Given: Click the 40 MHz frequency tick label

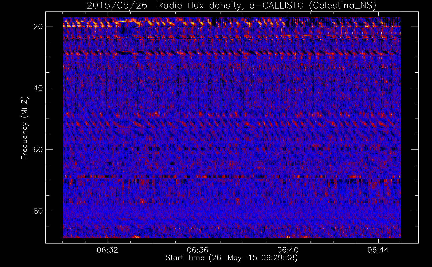Looking at the screenshot, I should click(x=38, y=88).
